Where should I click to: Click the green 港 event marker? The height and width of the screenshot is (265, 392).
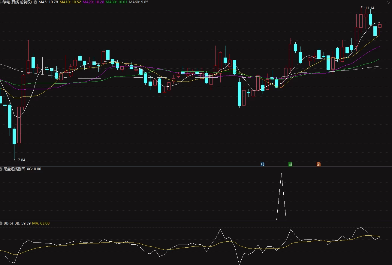[x=290, y=164]
